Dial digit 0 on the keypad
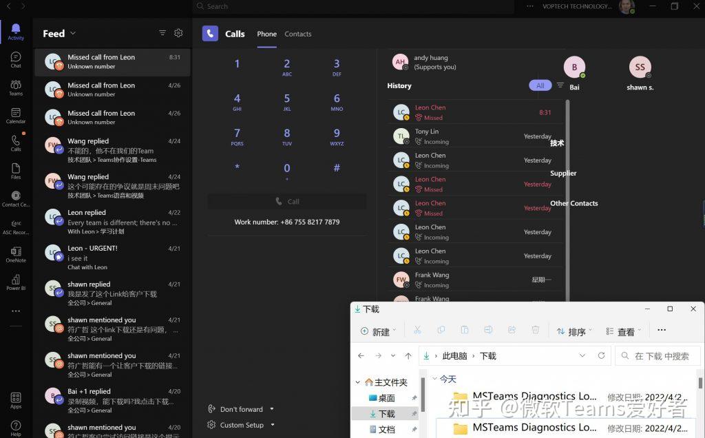This screenshot has width=705, height=438. (287, 170)
